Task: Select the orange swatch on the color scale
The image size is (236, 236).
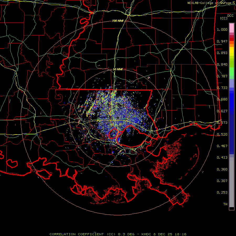Action: [x=232, y=45]
